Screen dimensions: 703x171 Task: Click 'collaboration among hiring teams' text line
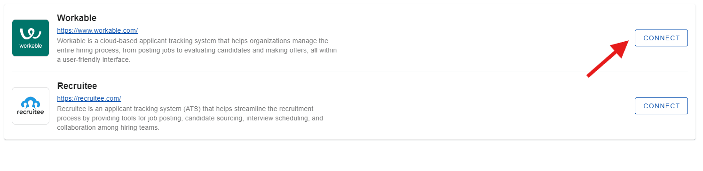108,127
